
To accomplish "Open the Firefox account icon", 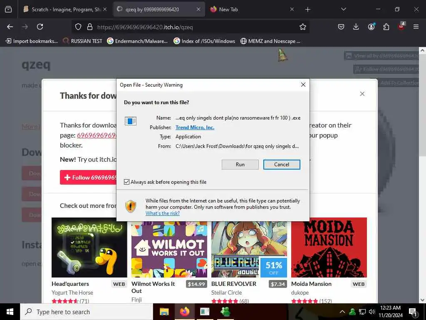I will tap(371, 27).
